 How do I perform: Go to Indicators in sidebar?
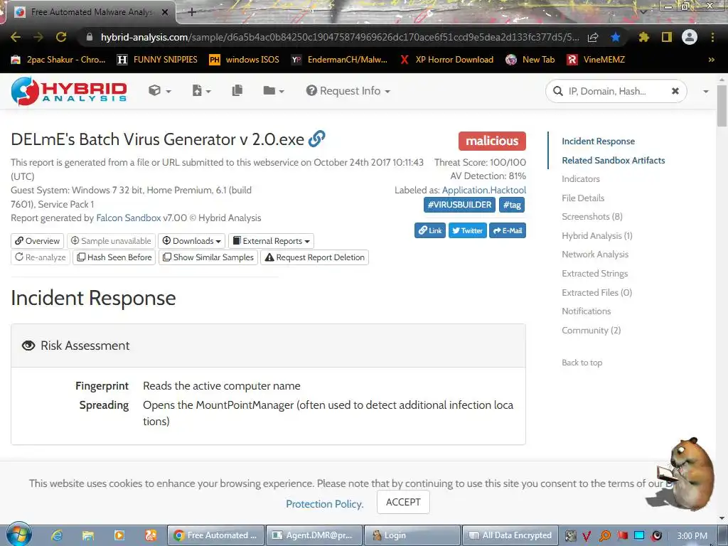(x=580, y=178)
